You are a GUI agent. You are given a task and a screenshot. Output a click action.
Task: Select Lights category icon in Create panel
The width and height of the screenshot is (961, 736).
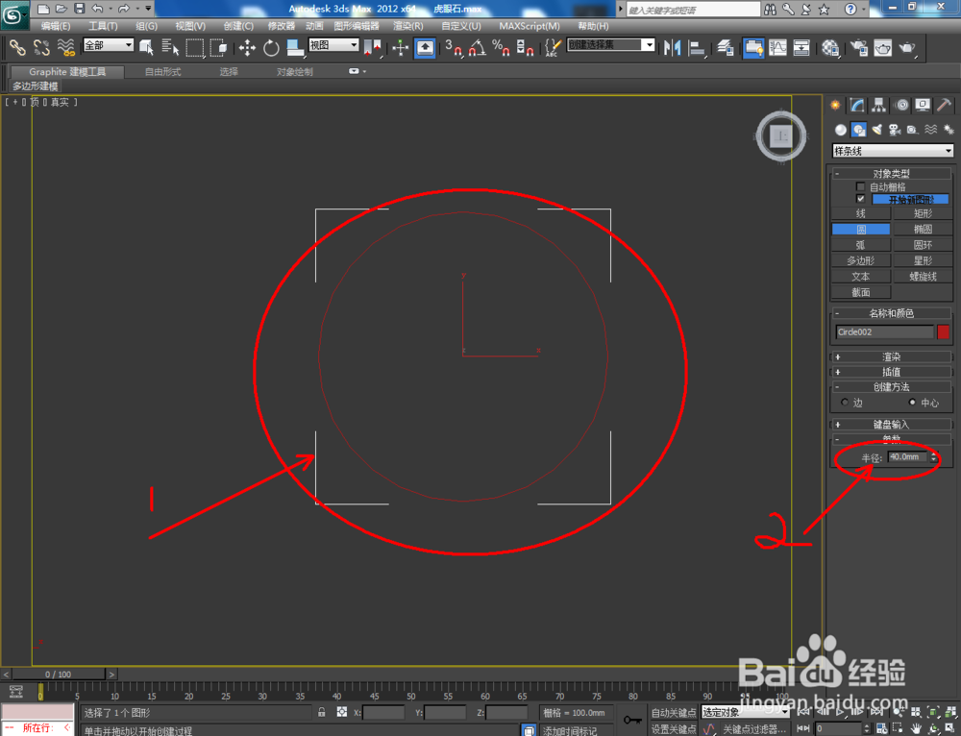click(x=877, y=130)
